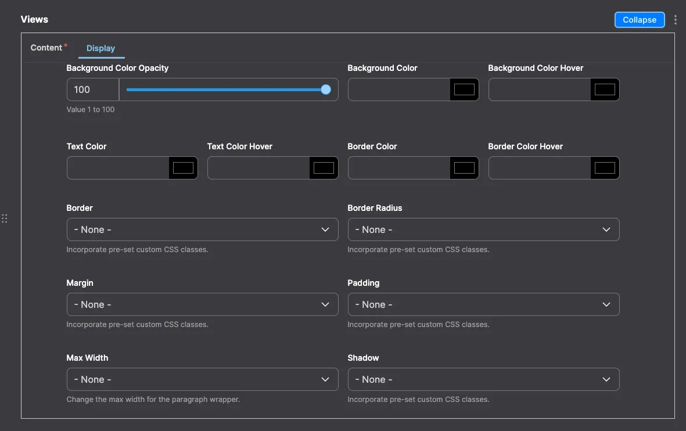Switch to the Content tab
The height and width of the screenshot is (431, 686).
49,48
